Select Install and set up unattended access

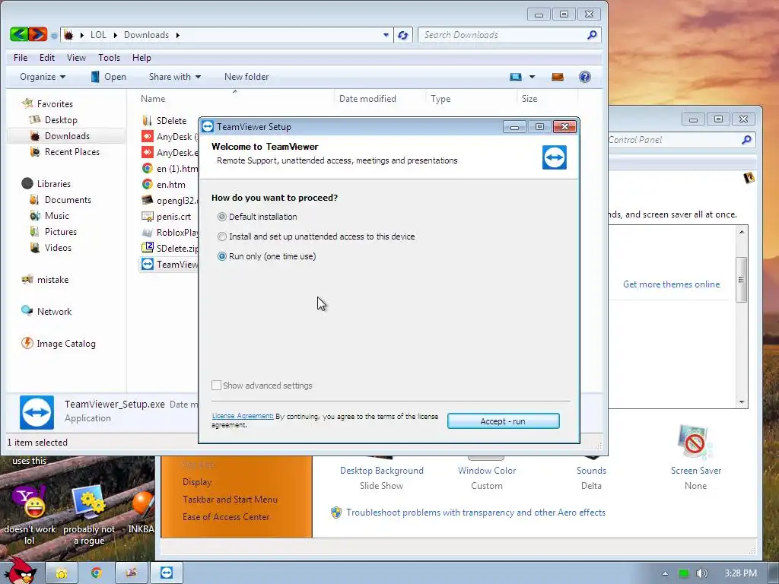point(222,236)
